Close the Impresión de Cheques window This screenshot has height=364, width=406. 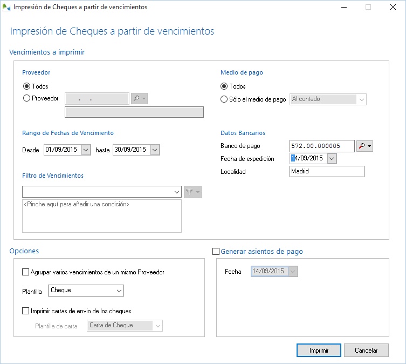(393, 8)
